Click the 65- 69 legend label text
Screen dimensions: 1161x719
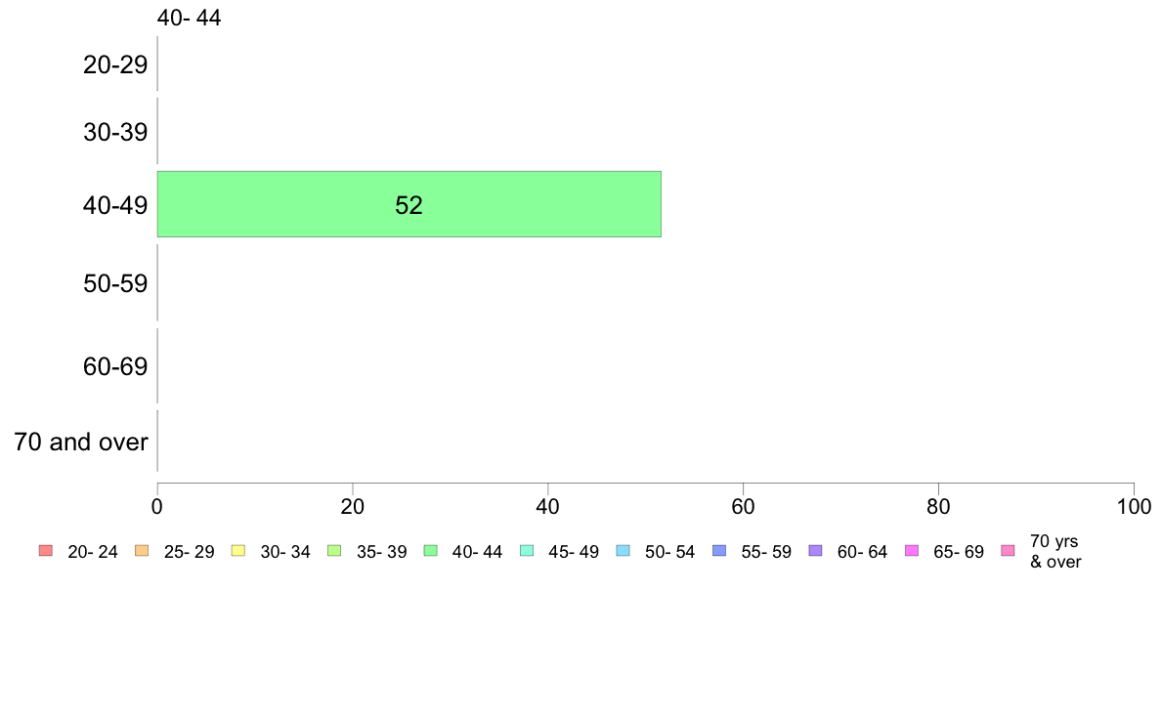(958, 552)
